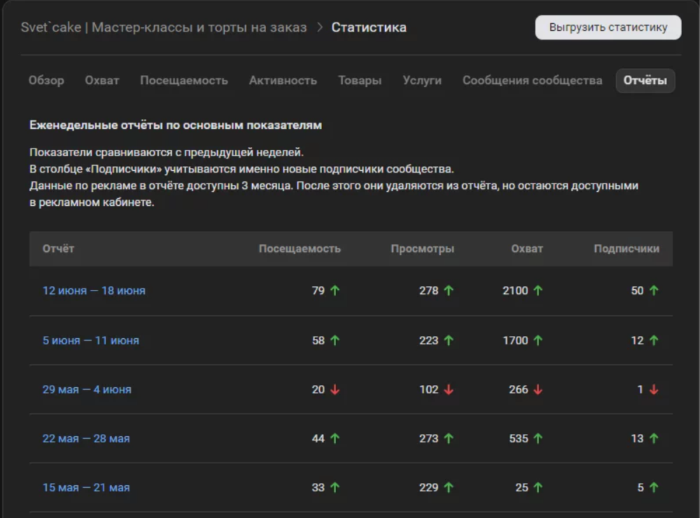Click the Svet`cake community breadcrumb link
This screenshot has height=518, width=700.
[164, 28]
